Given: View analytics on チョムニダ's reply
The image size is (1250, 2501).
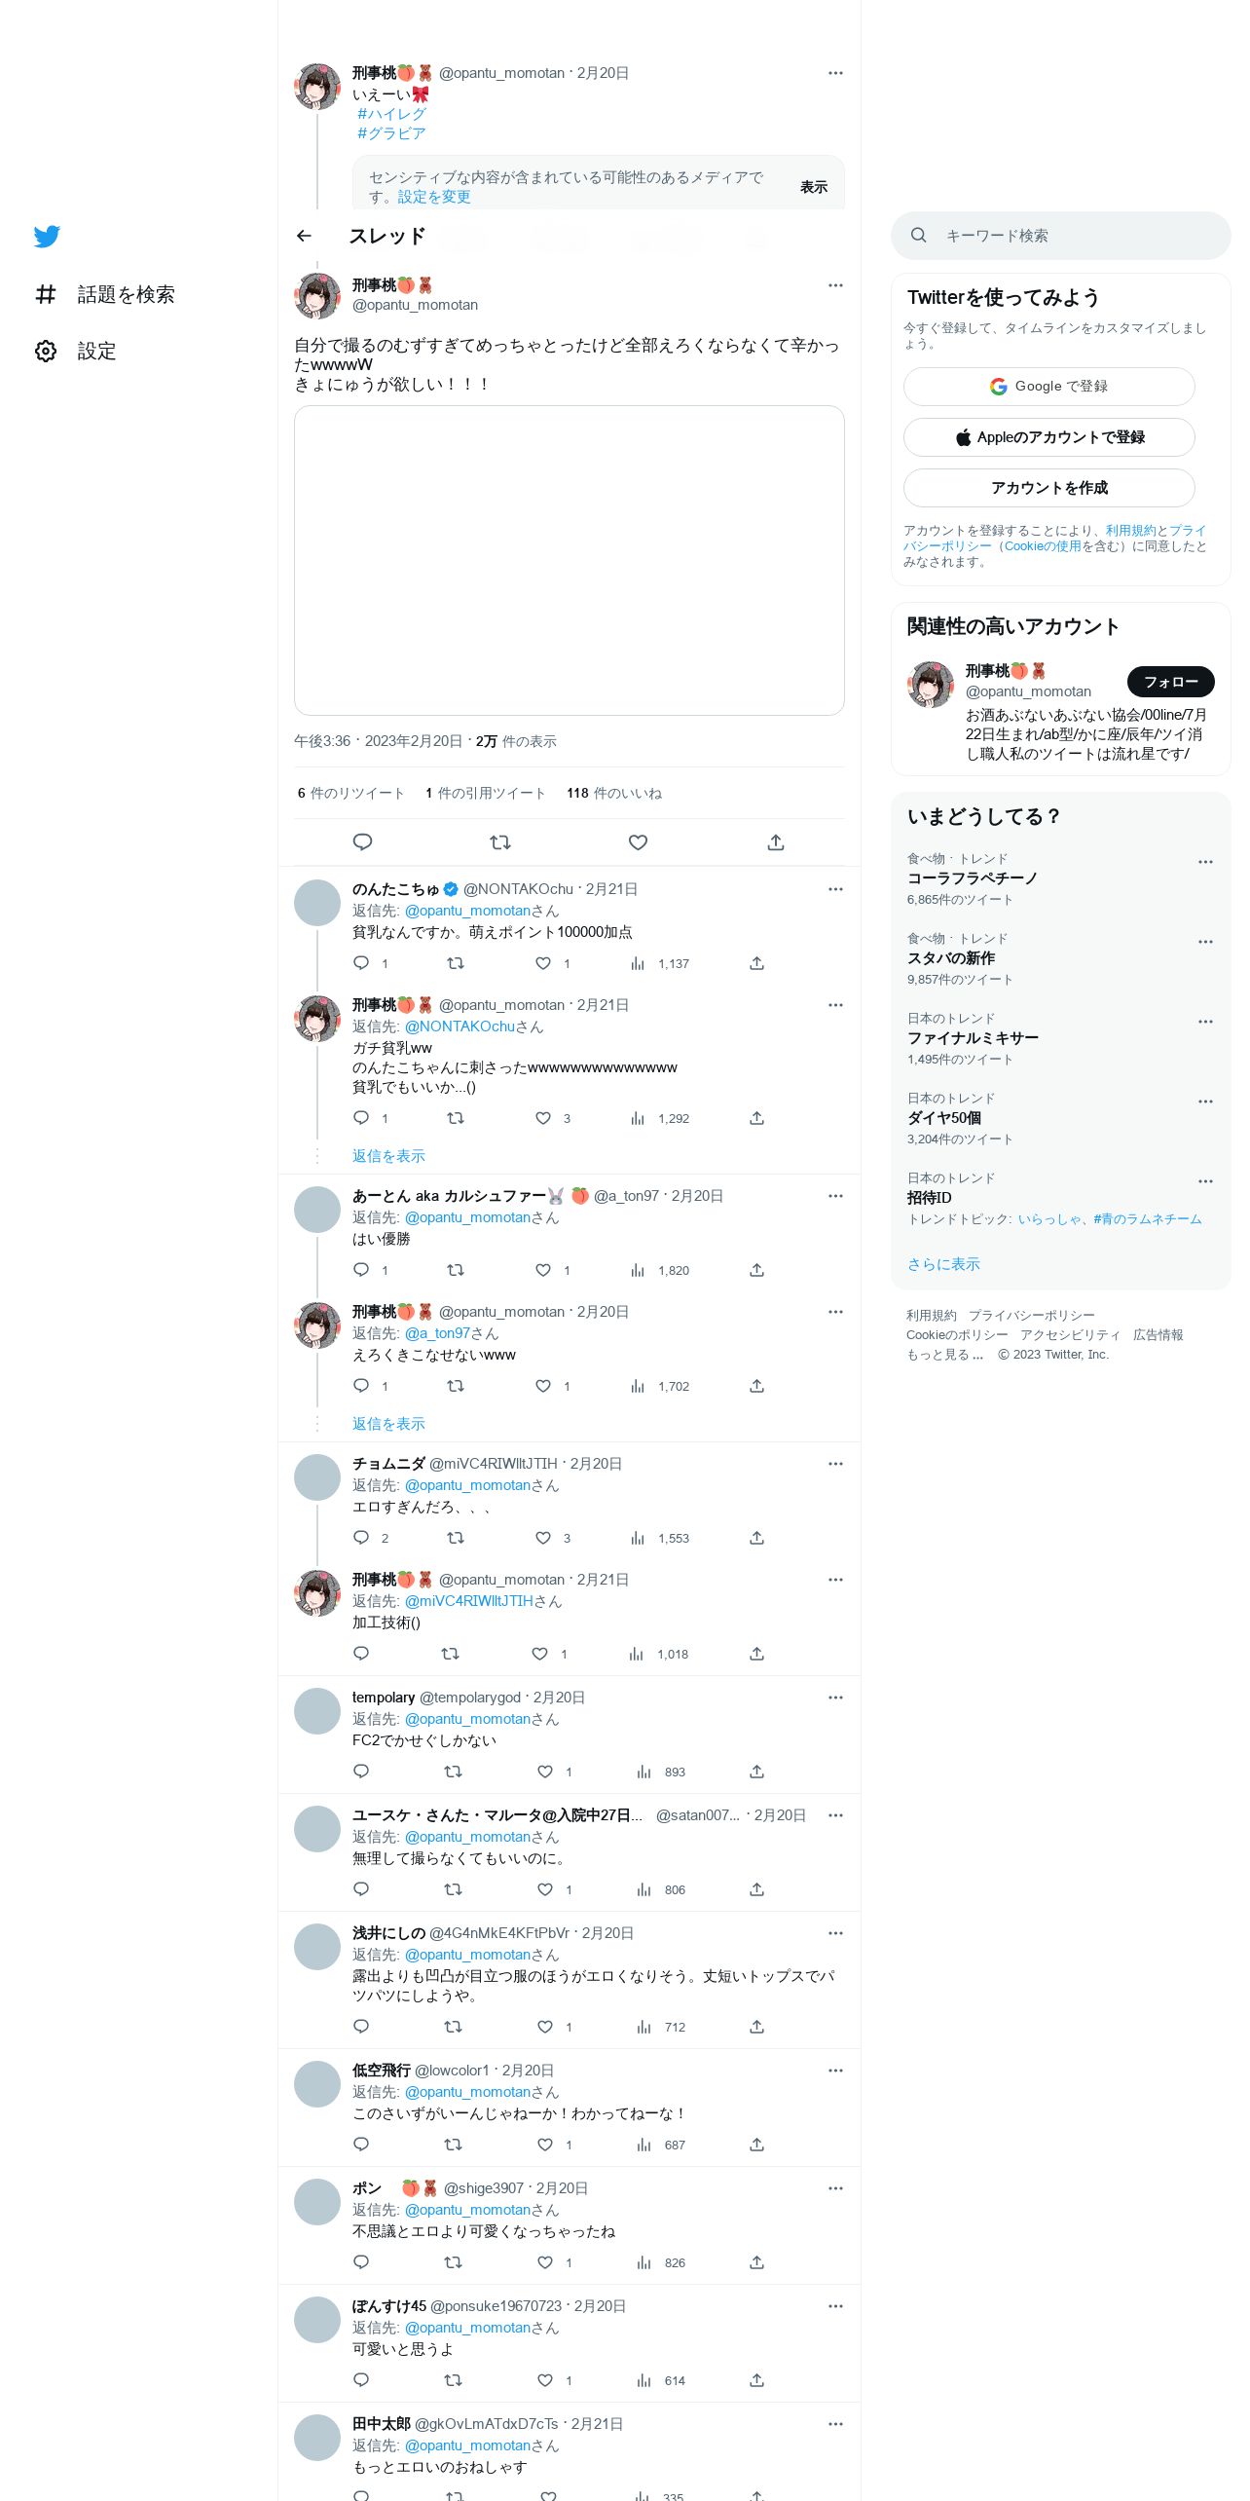Looking at the screenshot, I should pos(638,1538).
